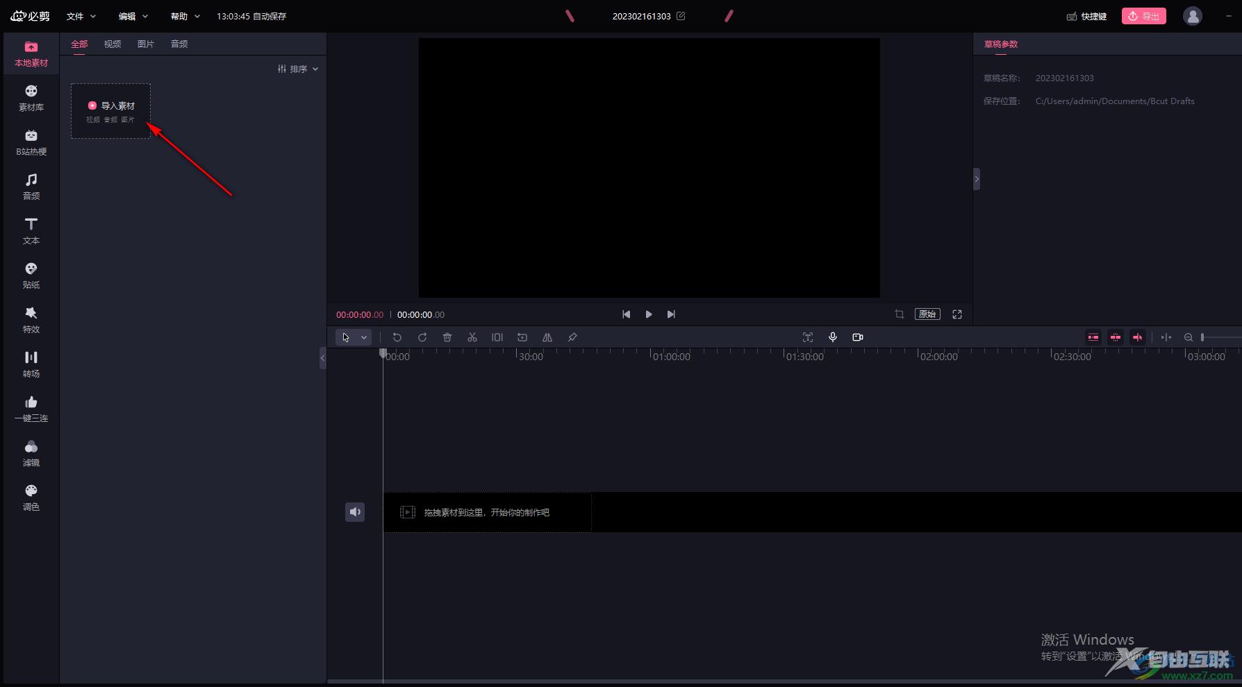The height and width of the screenshot is (687, 1242).
Task: Jump to previous frame button
Action: point(627,314)
